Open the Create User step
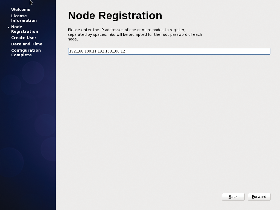 tap(24, 38)
